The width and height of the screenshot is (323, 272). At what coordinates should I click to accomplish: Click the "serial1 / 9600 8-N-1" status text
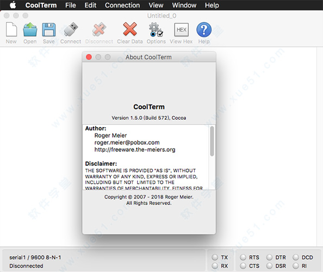pyautogui.click(x=35, y=257)
